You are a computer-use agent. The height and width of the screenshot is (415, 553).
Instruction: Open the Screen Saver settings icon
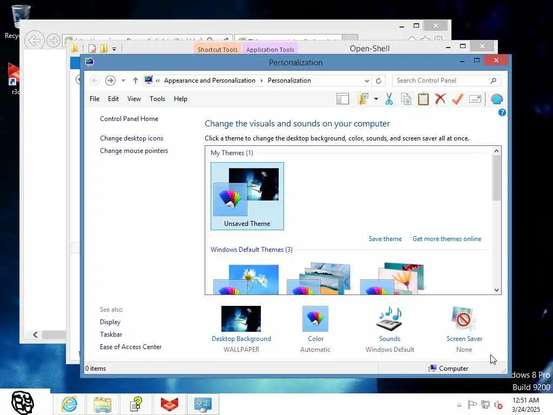pos(464,319)
